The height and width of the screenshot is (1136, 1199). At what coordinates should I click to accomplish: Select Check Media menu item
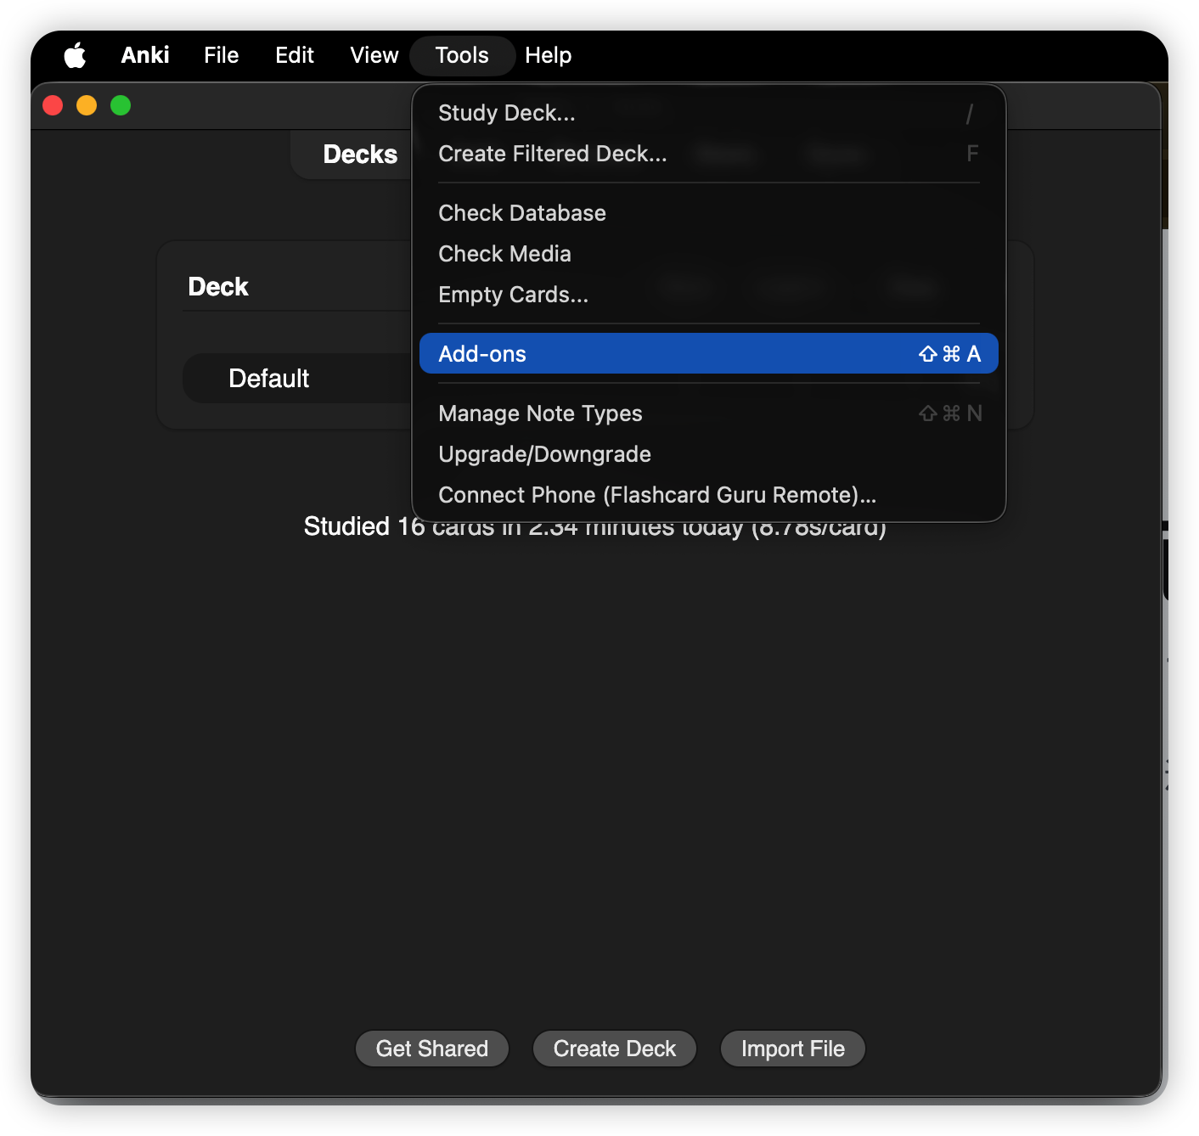point(708,254)
